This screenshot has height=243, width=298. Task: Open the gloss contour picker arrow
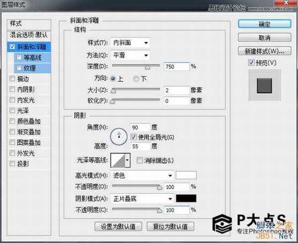[x=128, y=160]
